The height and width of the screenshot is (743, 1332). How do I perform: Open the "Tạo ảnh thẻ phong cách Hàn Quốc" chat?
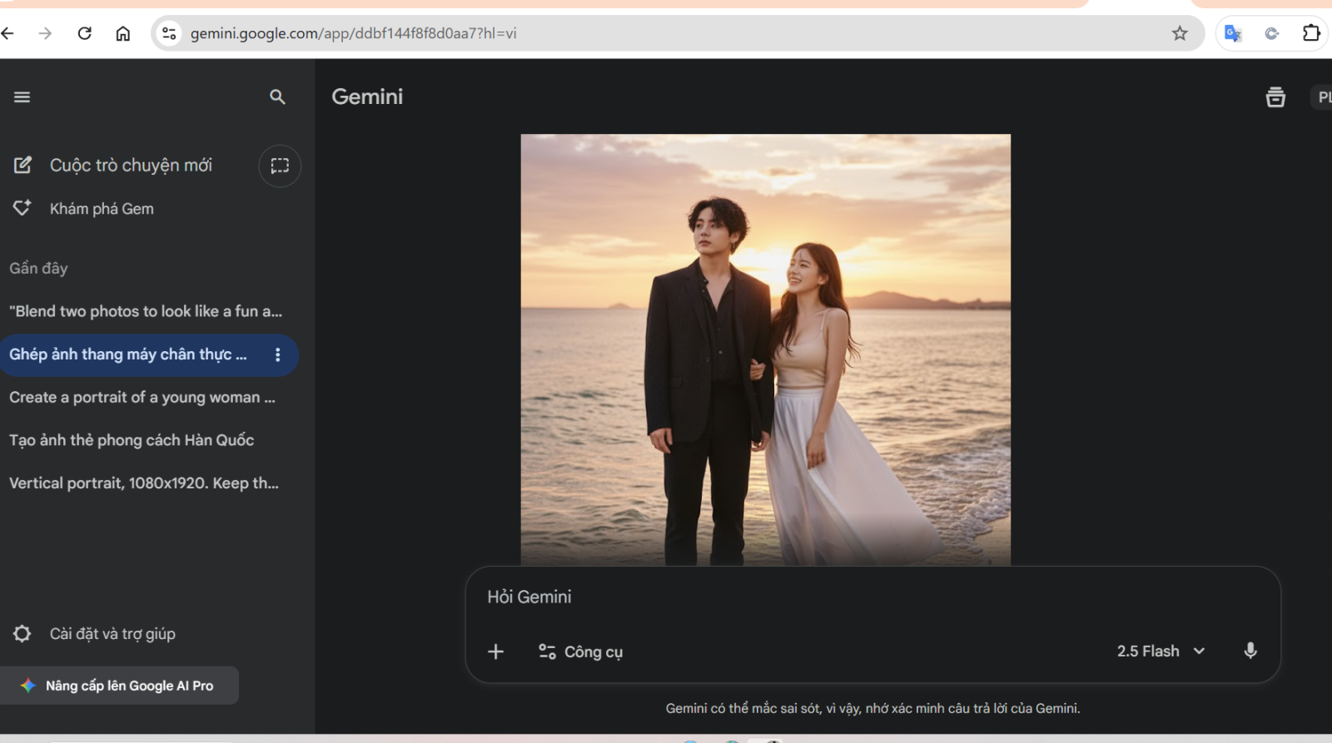click(132, 440)
